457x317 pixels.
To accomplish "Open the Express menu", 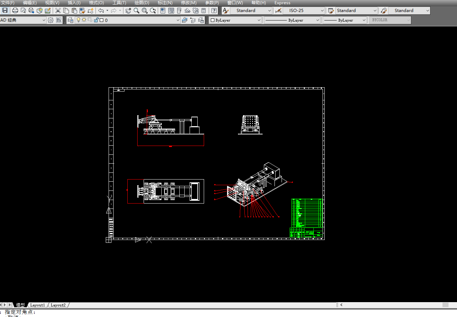I will point(282,3).
